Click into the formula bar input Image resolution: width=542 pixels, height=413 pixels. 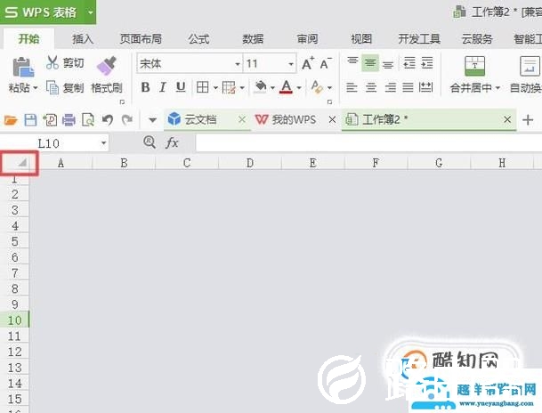(x=368, y=142)
